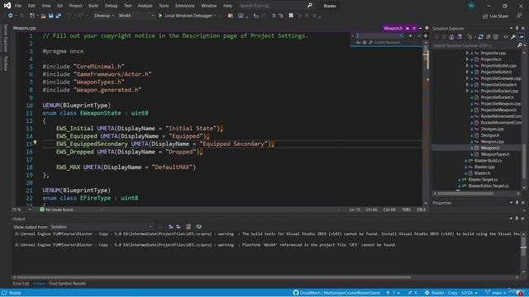Click the Open File folder icon

pos(43,16)
